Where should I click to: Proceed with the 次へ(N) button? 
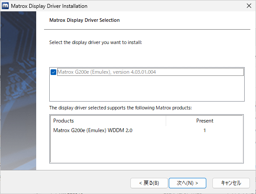coord(188,183)
